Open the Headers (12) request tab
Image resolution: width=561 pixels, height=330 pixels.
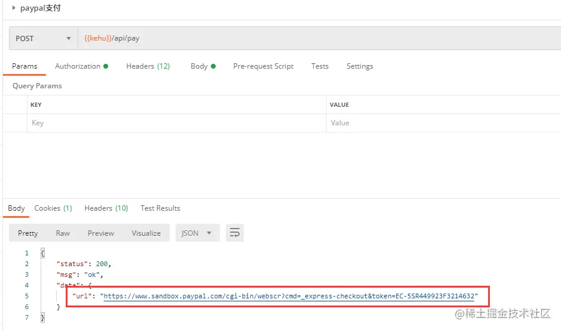pyautogui.click(x=148, y=66)
